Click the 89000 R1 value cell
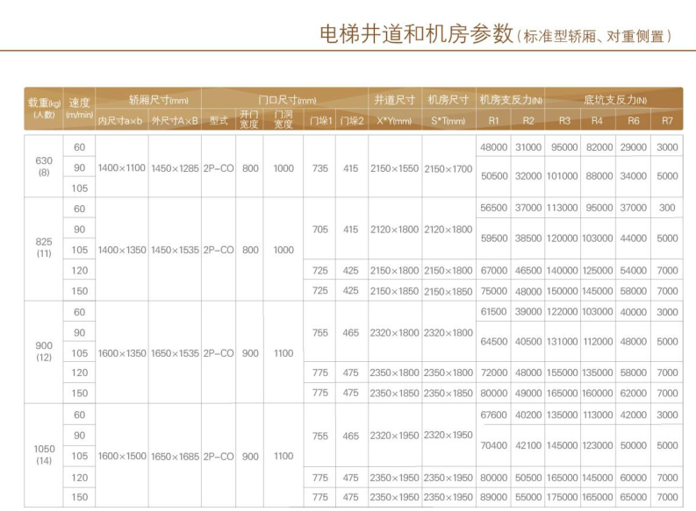This screenshot has height=511, width=696. pos(493,497)
